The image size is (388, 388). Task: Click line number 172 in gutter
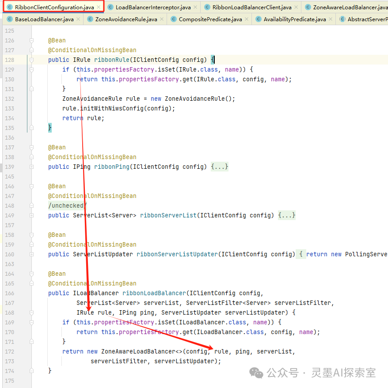coord(9,352)
